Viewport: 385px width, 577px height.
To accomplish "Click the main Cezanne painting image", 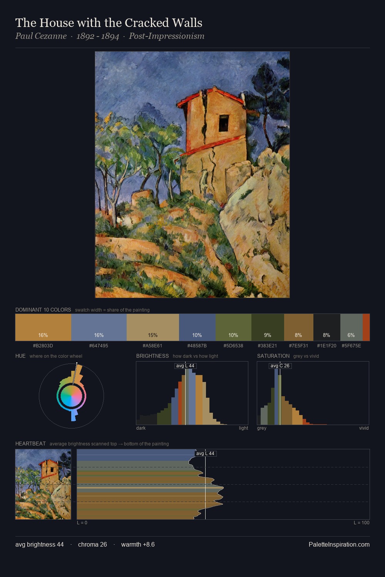I will click(x=192, y=175).
